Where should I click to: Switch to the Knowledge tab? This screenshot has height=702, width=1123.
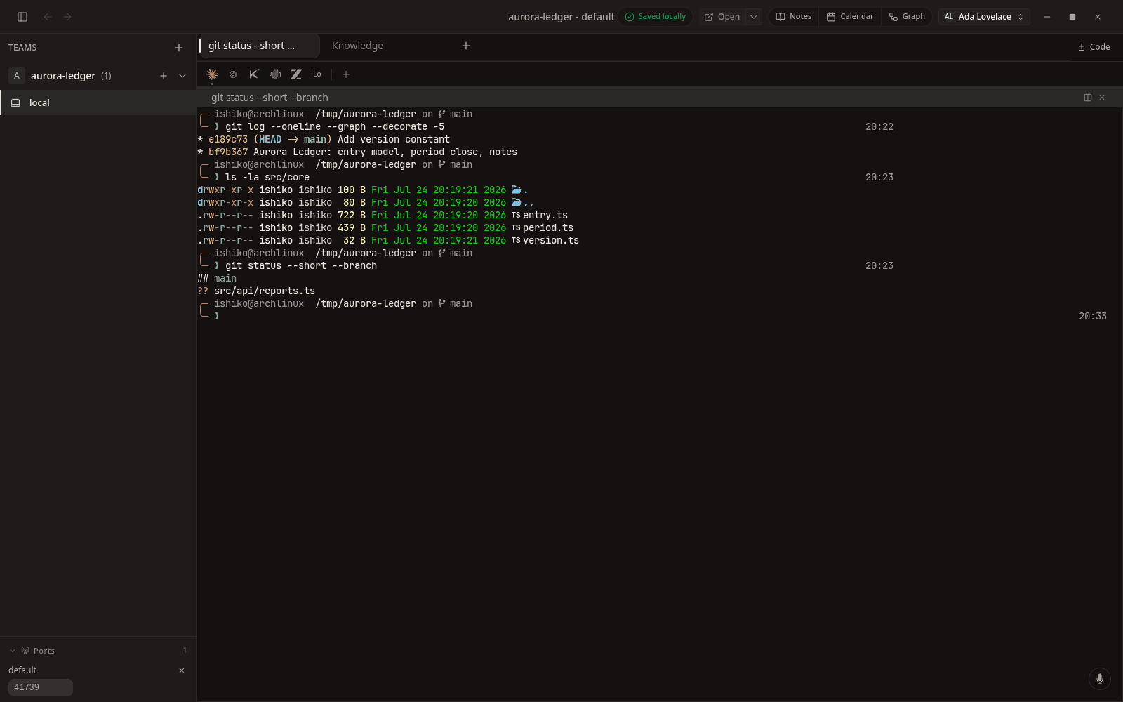(357, 46)
